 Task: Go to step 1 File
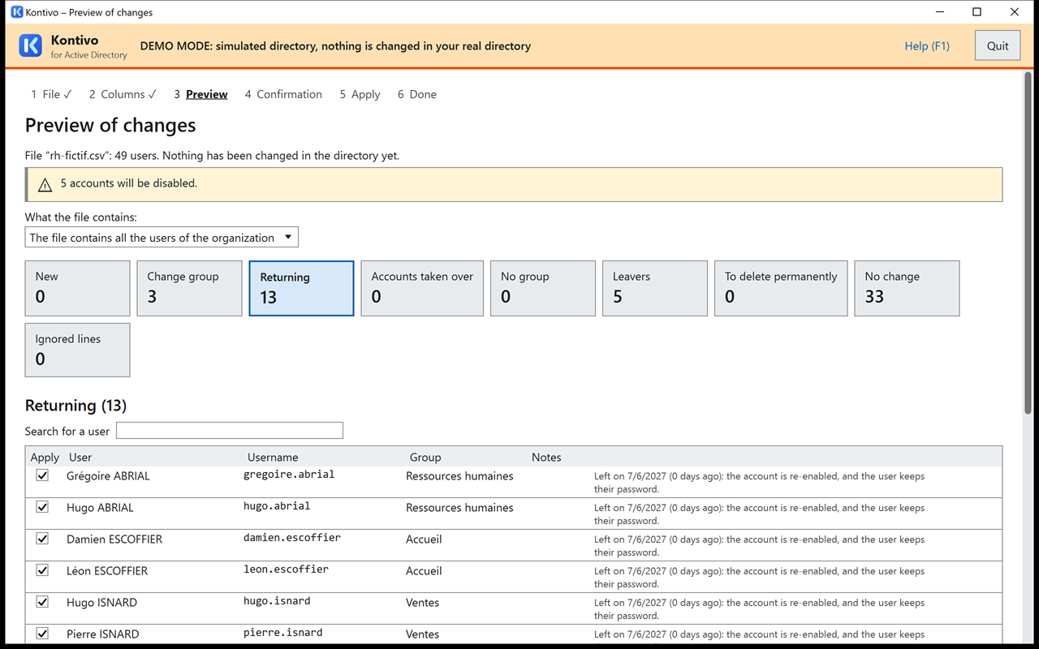[x=51, y=94]
